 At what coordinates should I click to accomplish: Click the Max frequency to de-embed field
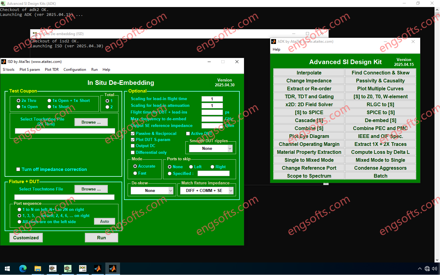point(212,119)
